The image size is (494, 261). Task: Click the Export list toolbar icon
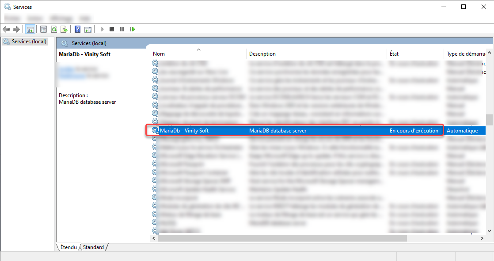64,29
